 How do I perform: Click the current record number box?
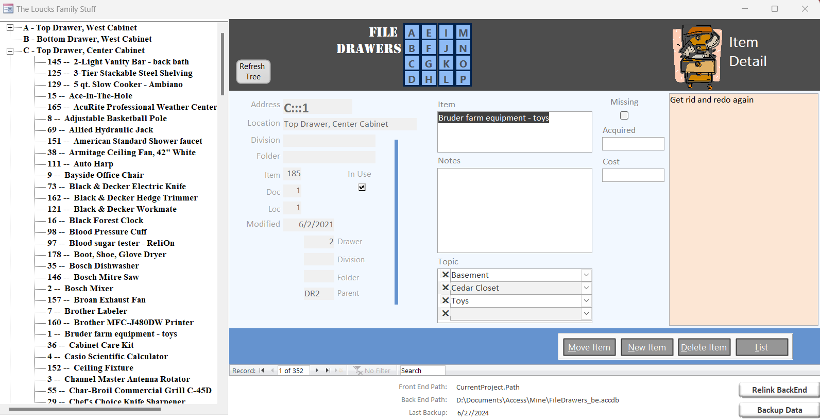click(294, 371)
